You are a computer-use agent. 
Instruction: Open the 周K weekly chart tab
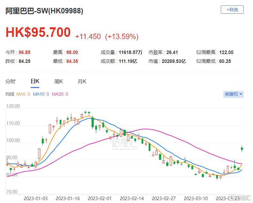[58, 82]
